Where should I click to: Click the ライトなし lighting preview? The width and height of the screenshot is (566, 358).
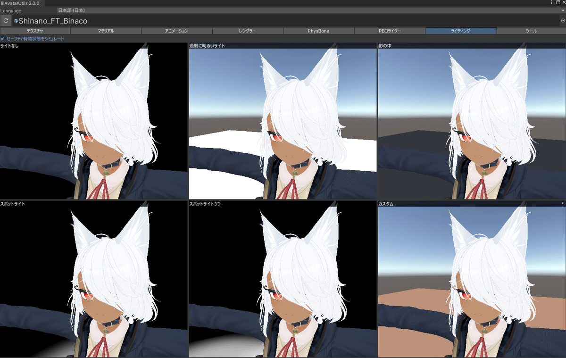pos(94,120)
